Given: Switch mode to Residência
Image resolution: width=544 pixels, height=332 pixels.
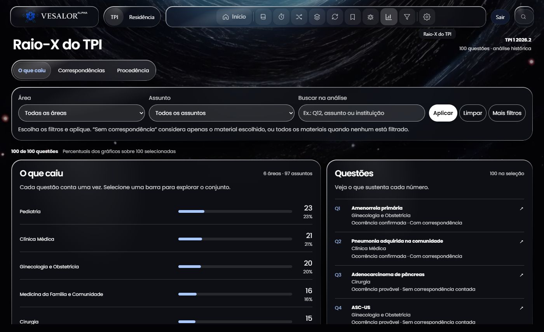Looking at the screenshot, I should coord(141,17).
